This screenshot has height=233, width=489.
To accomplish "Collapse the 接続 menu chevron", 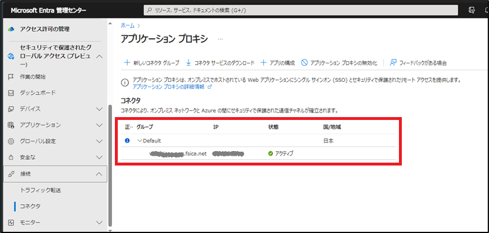I will [99, 174].
